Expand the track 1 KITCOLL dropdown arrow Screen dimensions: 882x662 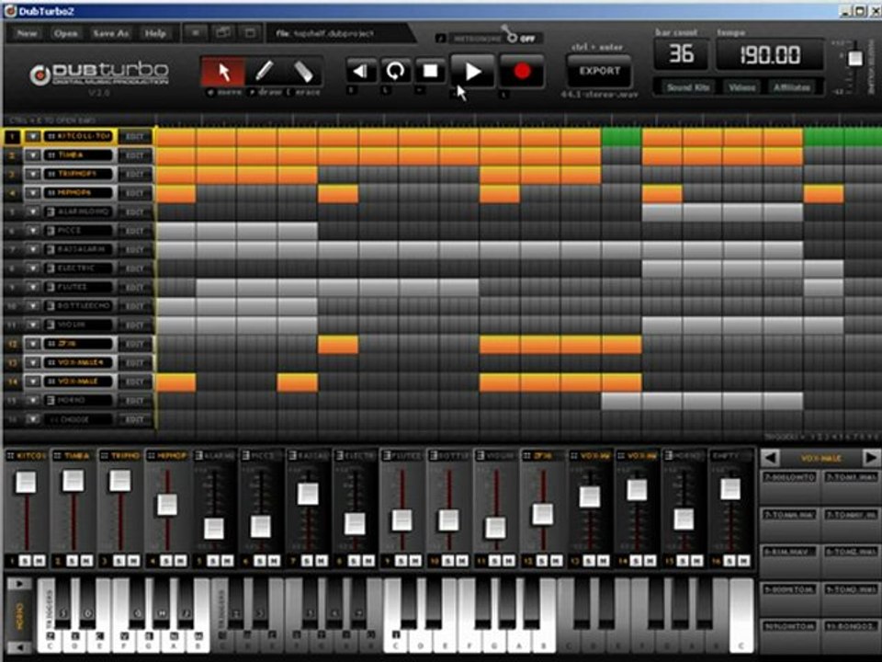click(x=33, y=137)
